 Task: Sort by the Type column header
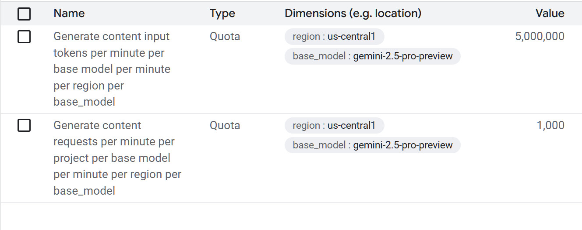(222, 14)
